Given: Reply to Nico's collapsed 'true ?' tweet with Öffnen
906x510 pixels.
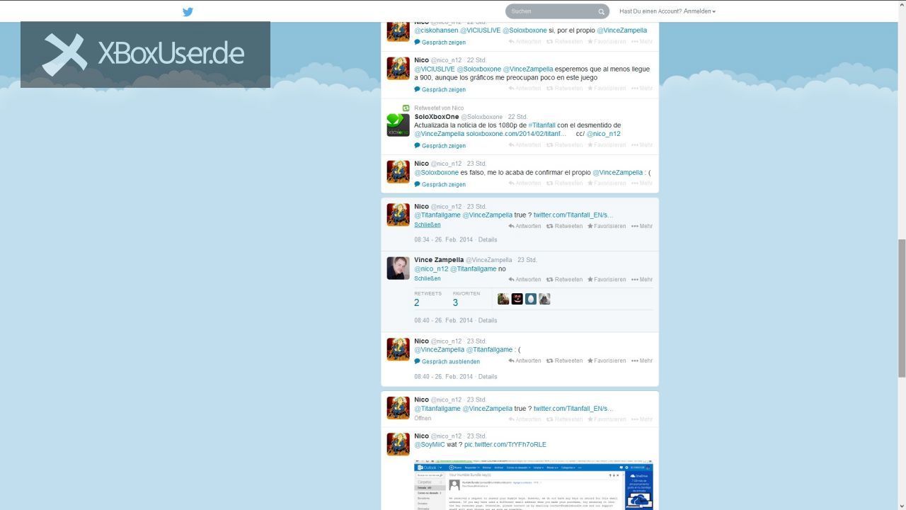Looking at the screenshot, I should point(524,419).
